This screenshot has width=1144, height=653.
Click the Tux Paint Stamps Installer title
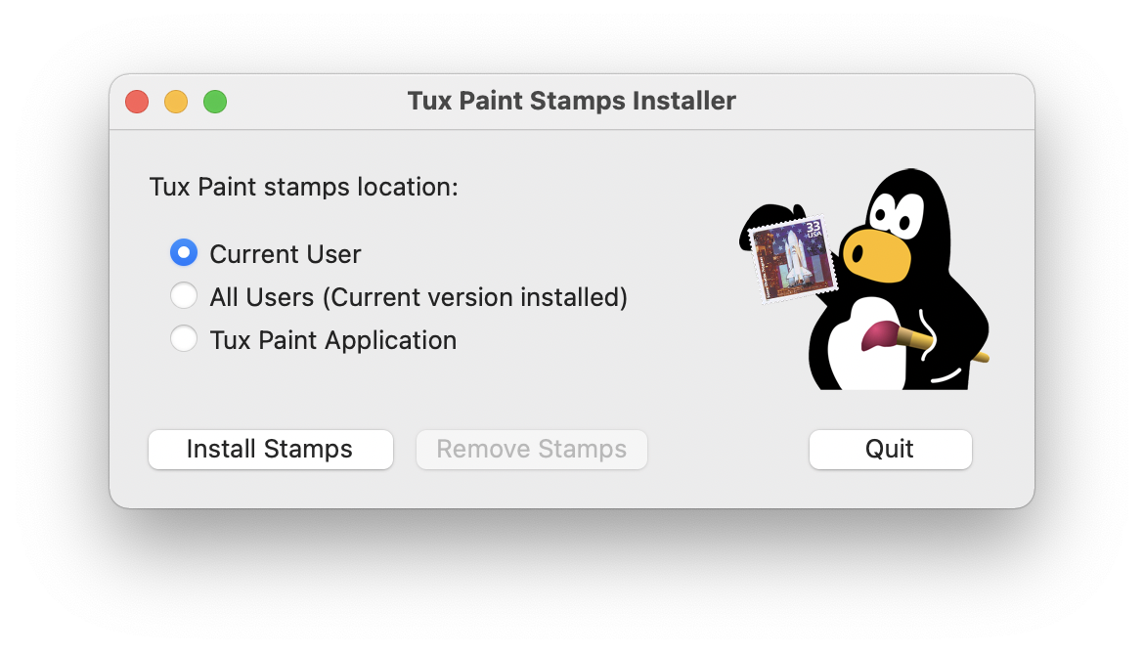pyautogui.click(x=571, y=101)
